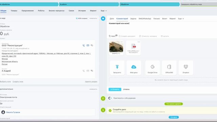Click Выбрать поле link
This screenshot has width=217, height=122.
click(5, 81)
